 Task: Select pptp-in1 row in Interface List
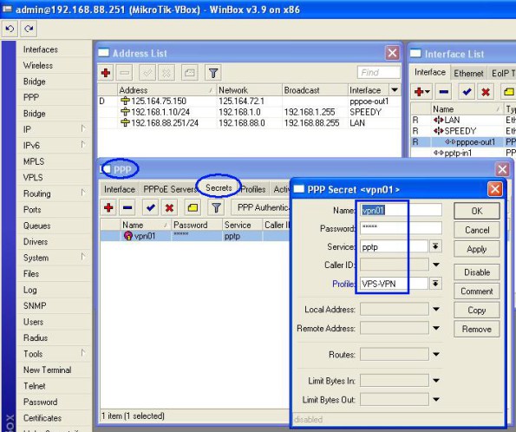pos(463,153)
